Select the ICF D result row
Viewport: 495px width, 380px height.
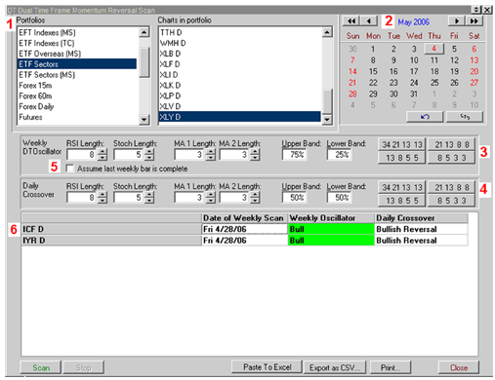click(244, 229)
